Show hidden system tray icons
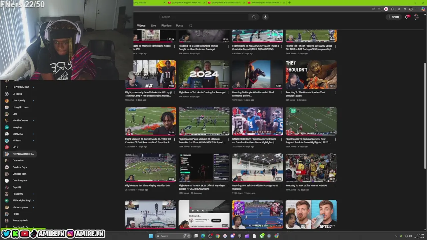 396,236
